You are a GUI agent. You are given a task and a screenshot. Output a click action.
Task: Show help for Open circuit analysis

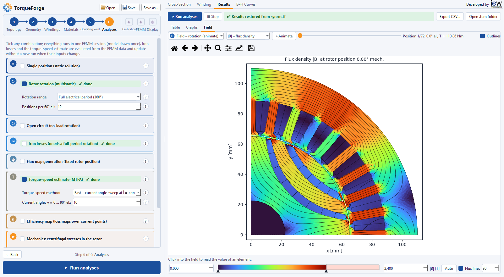click(x=145, y=126)
